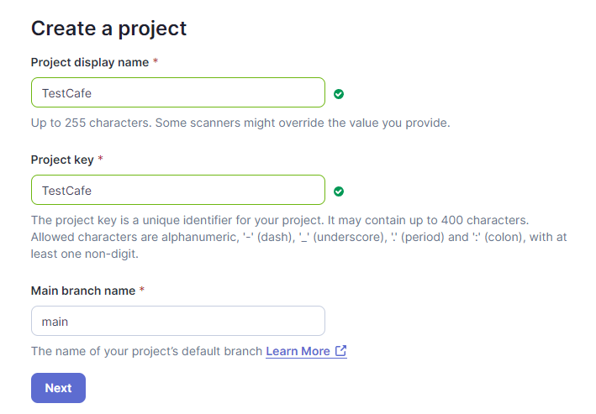
Task: Click red asterisk next to Project display name
Action: (156, 62)
